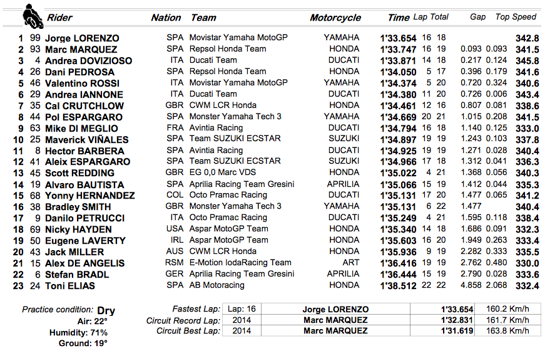
Task: Click the Team column header
Action: 204,18
